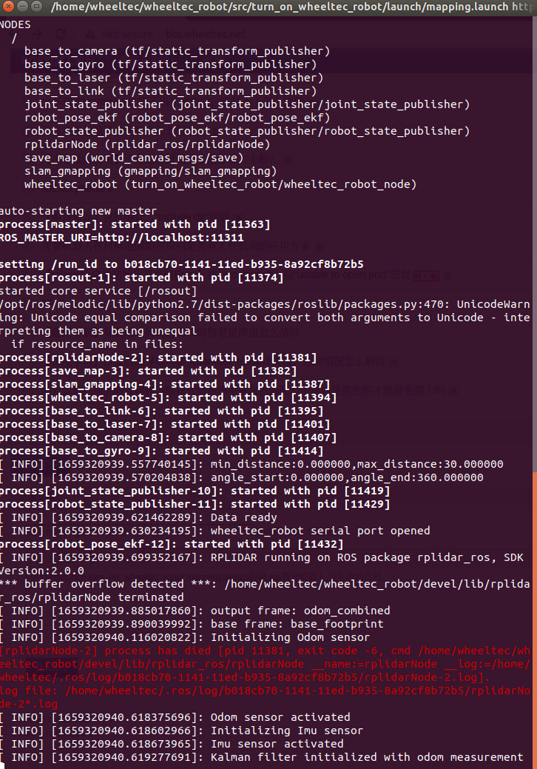Click the red rplidarNode process has died line
The width and height of the screenshot is (537, 769).
tap(265, 664)
